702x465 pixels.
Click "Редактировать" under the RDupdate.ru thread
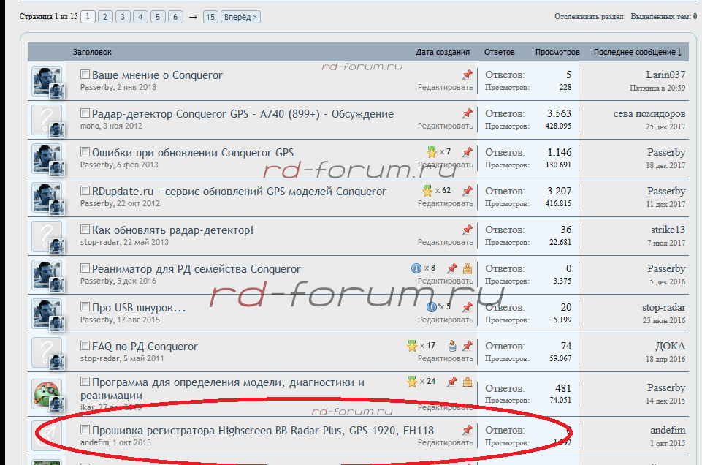[445, 204]
